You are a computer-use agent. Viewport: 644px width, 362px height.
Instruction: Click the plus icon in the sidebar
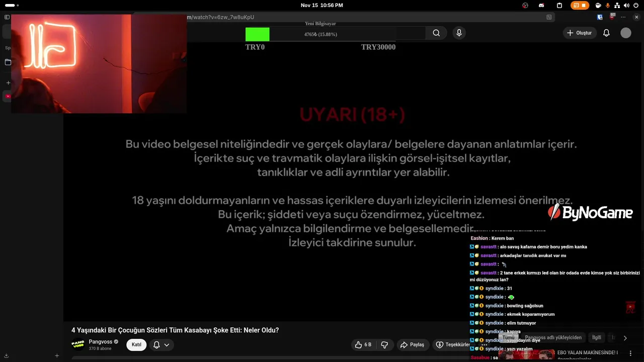coord(8,82)
